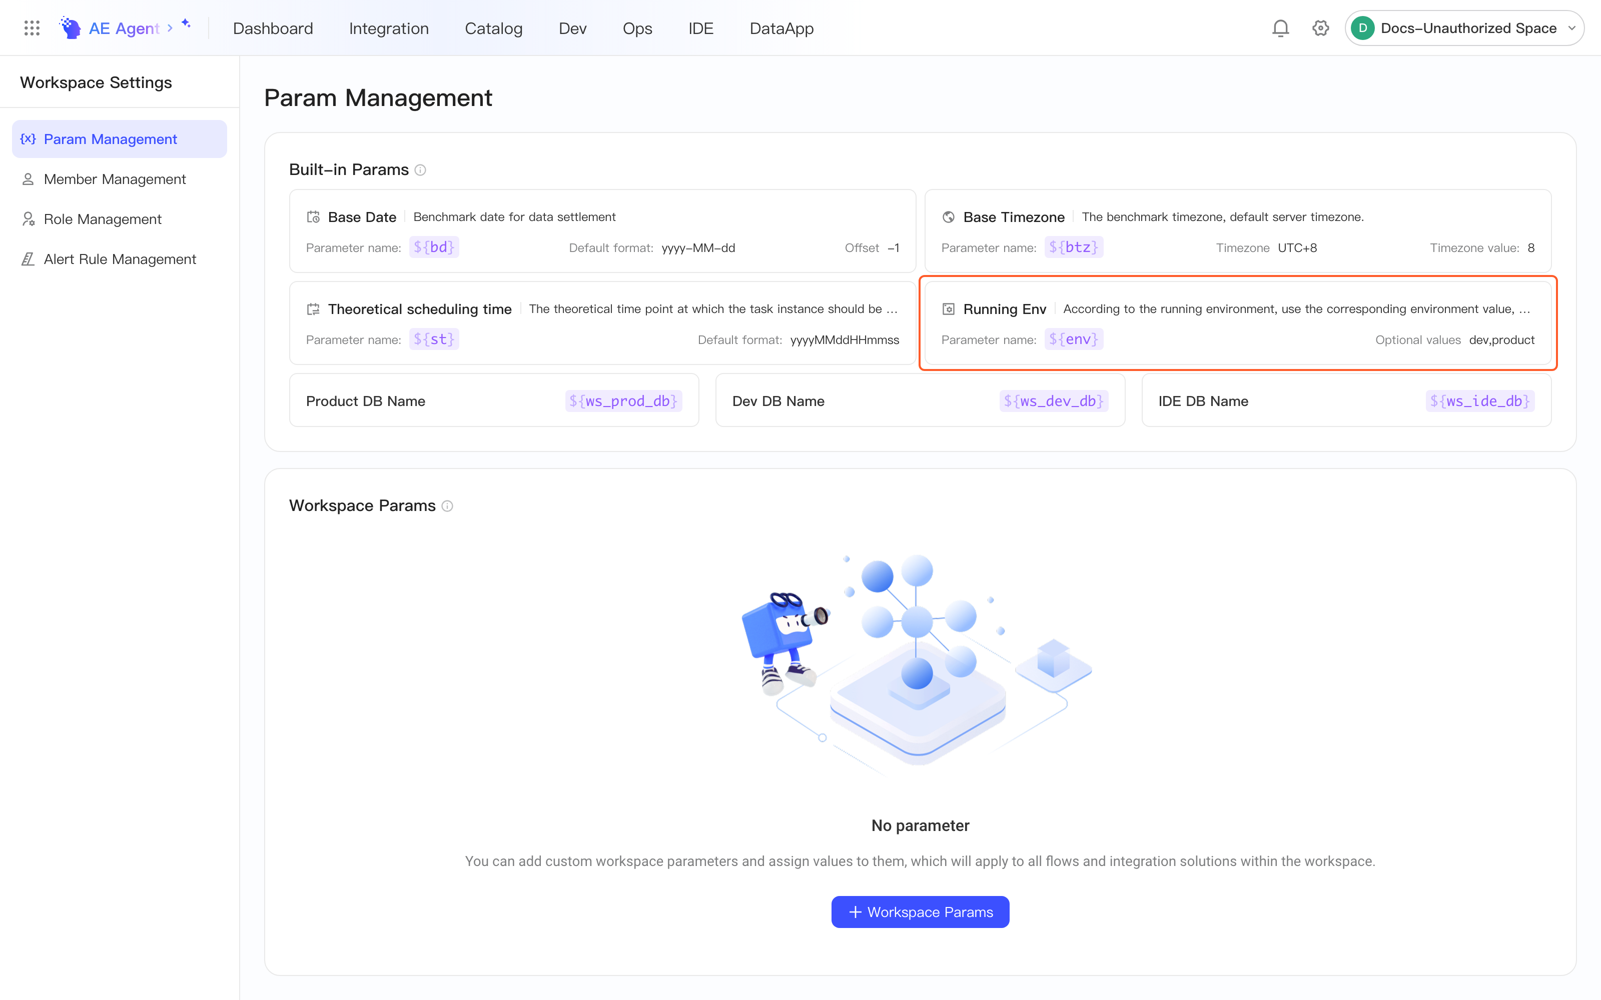Click the Param Management sidebar icon
1601x1000 pixels.
point(28,139)
